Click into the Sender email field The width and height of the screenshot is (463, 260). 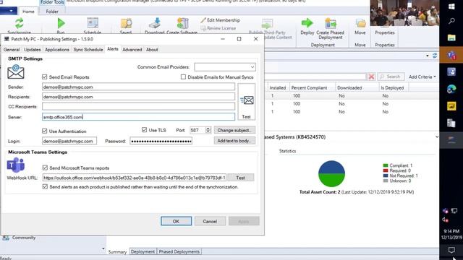[138, 87]
